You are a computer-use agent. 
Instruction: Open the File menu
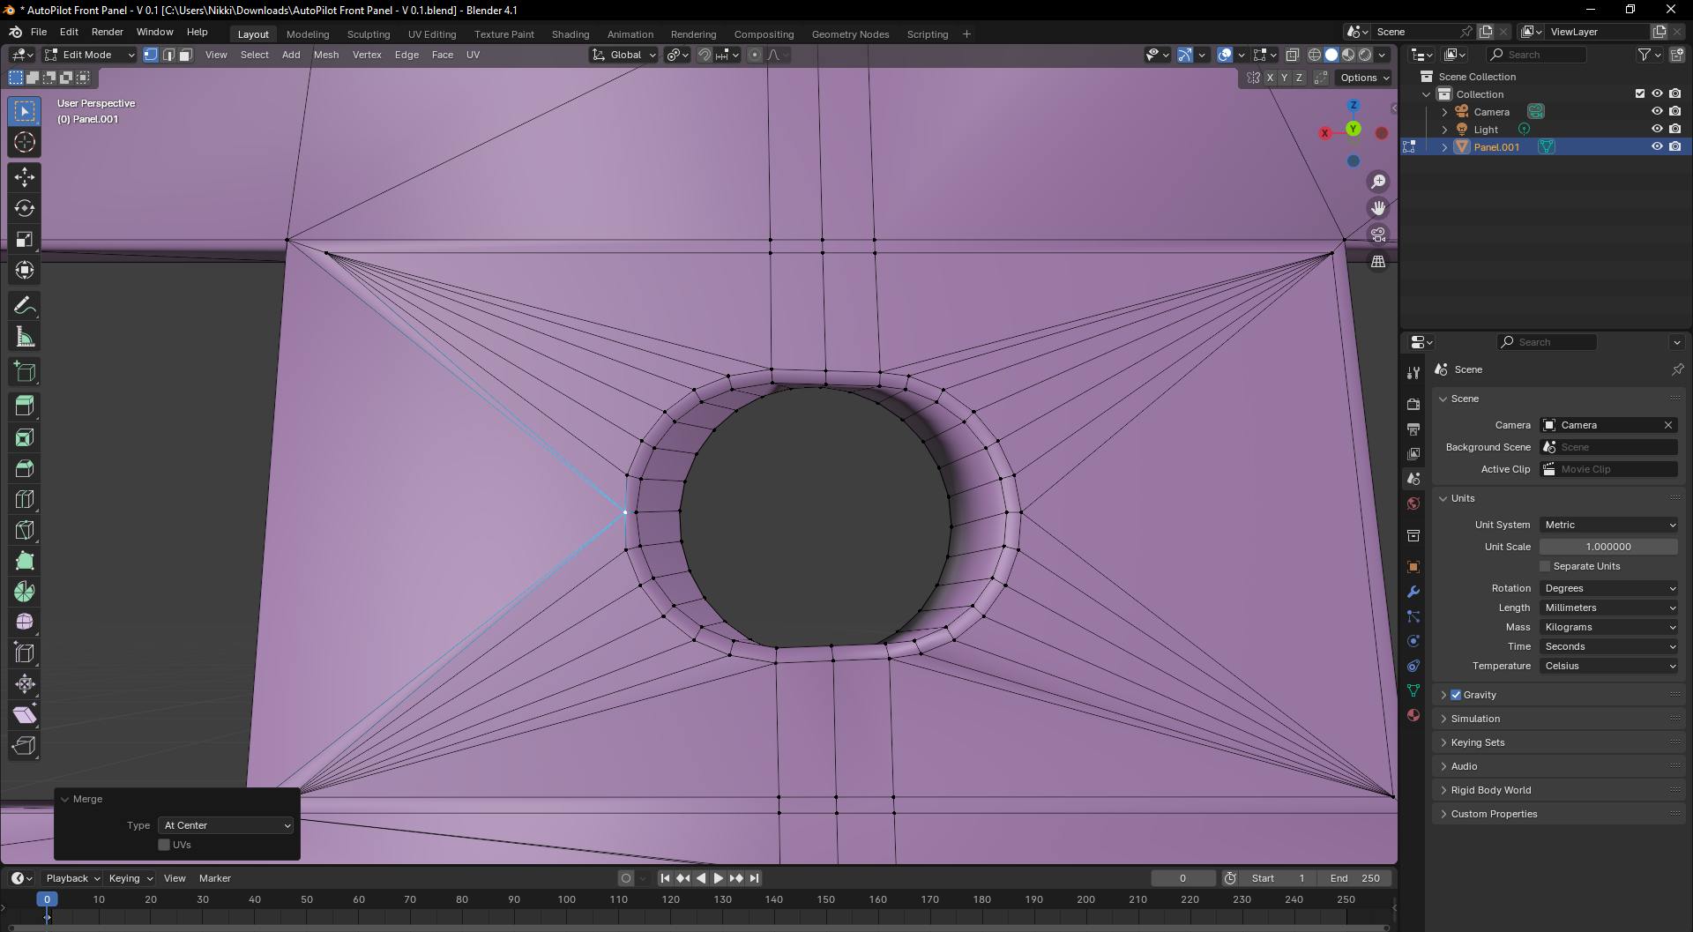point(39,32)
